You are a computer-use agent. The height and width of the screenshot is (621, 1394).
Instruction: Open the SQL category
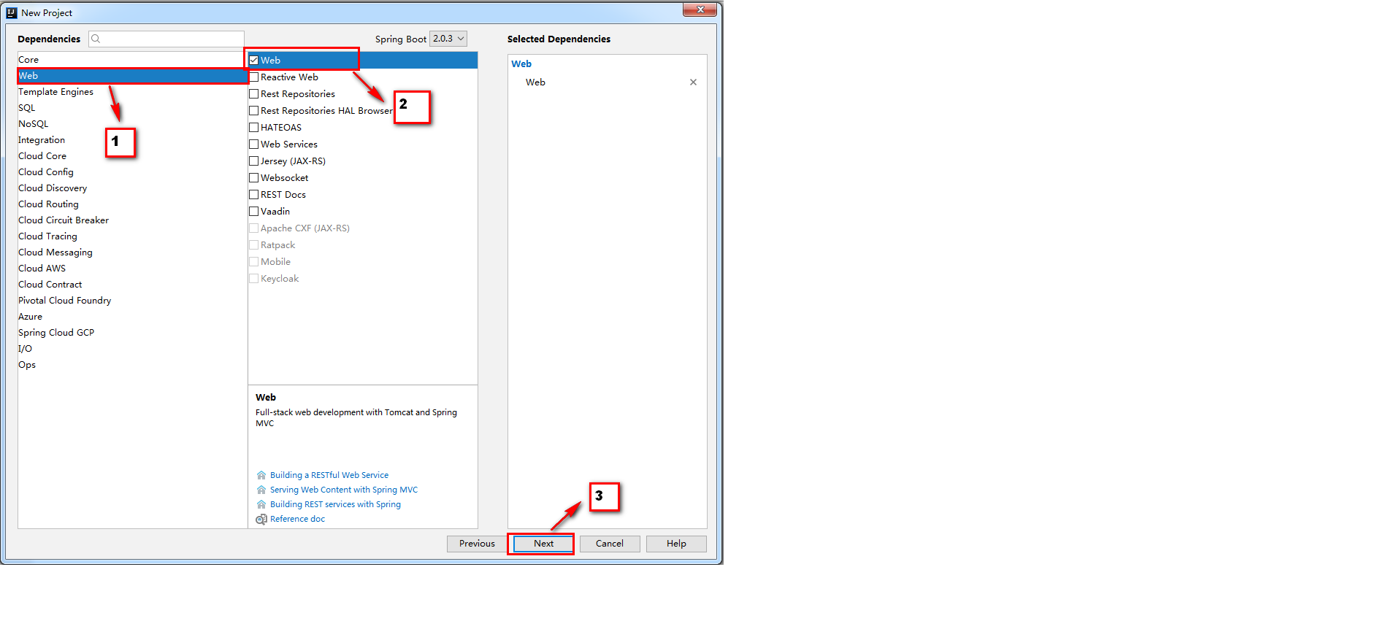132,108
